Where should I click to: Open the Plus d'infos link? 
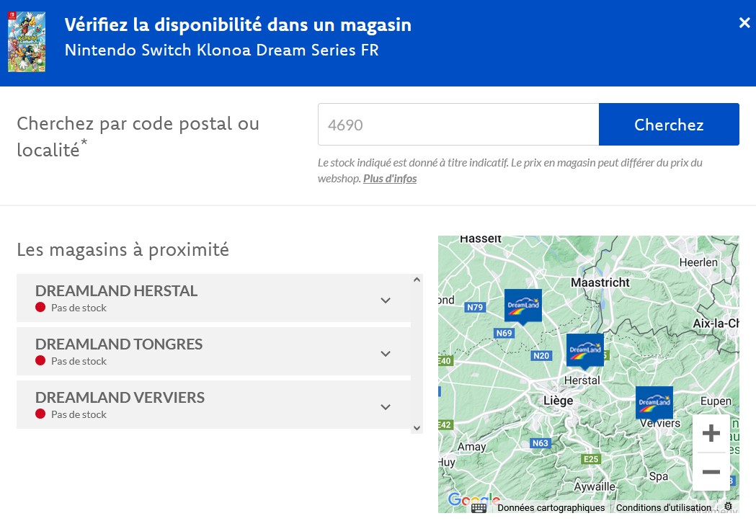coord(390,178)
